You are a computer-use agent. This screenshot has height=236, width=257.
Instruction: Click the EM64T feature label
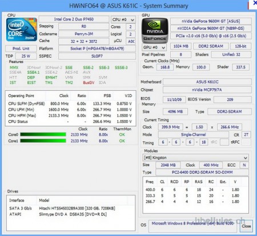coord(51,78)
